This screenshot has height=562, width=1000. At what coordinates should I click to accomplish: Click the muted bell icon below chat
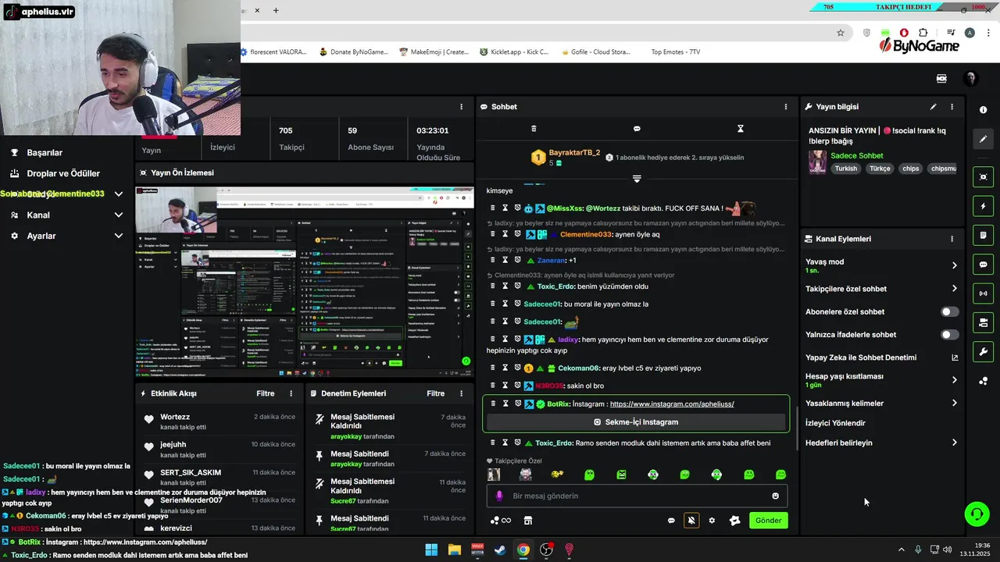click(691, 521)
